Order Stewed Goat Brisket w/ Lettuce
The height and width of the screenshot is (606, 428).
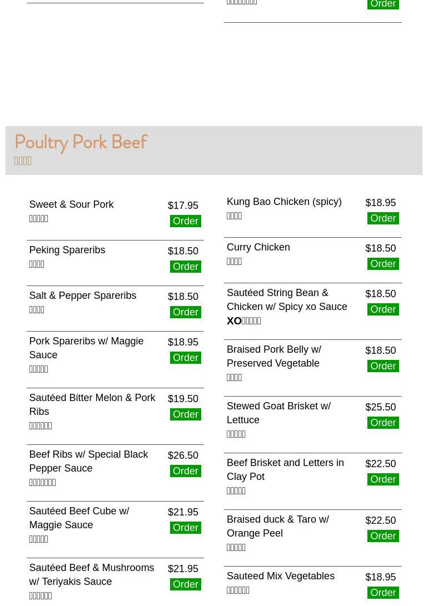tap(383, 423)
